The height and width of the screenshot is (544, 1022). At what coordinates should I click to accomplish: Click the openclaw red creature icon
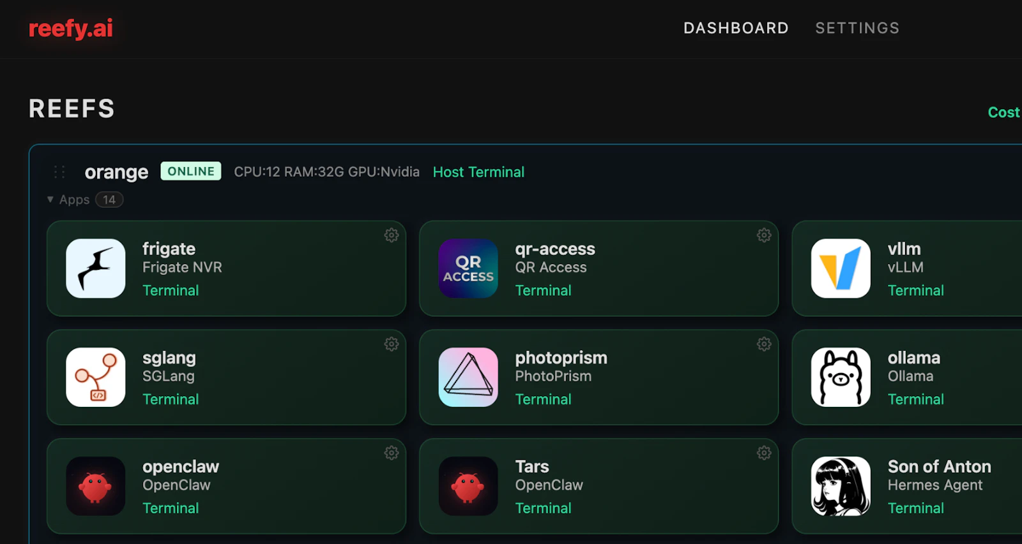96,486
